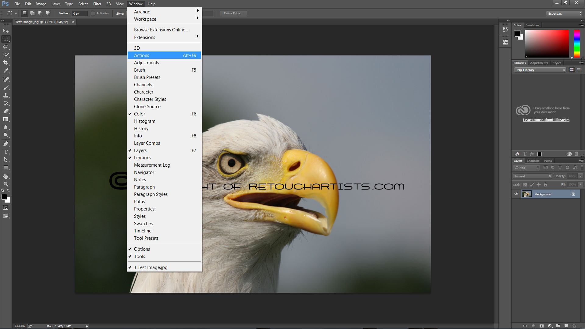Select the Rectangle shape tool
Viewport: 585px width, 329px height.
coord(6,168)
